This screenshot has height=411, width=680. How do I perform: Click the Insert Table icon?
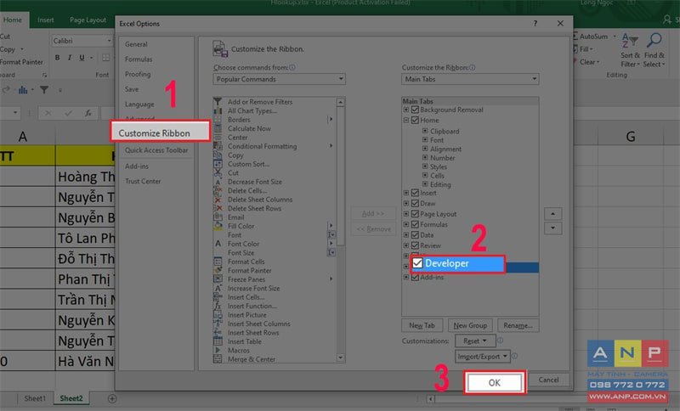(x=218, y=341)
